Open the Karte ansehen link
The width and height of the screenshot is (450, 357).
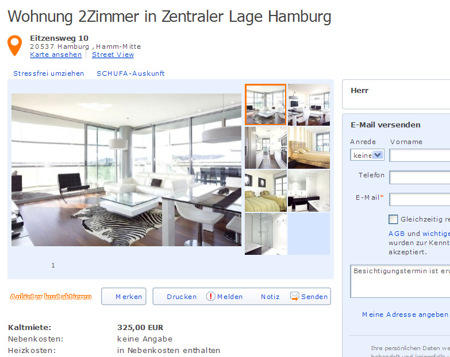pyautogui.click(x=56, y=55)
